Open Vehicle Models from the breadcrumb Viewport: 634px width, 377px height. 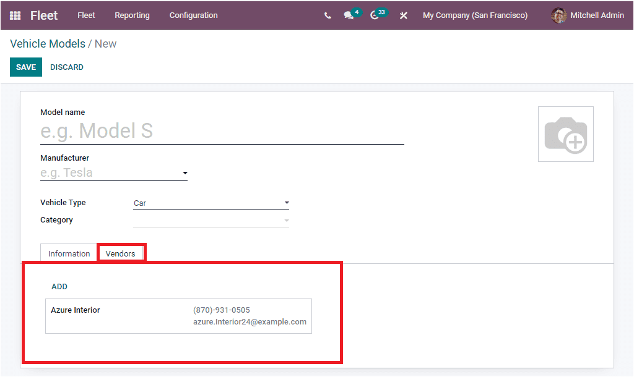48,43
